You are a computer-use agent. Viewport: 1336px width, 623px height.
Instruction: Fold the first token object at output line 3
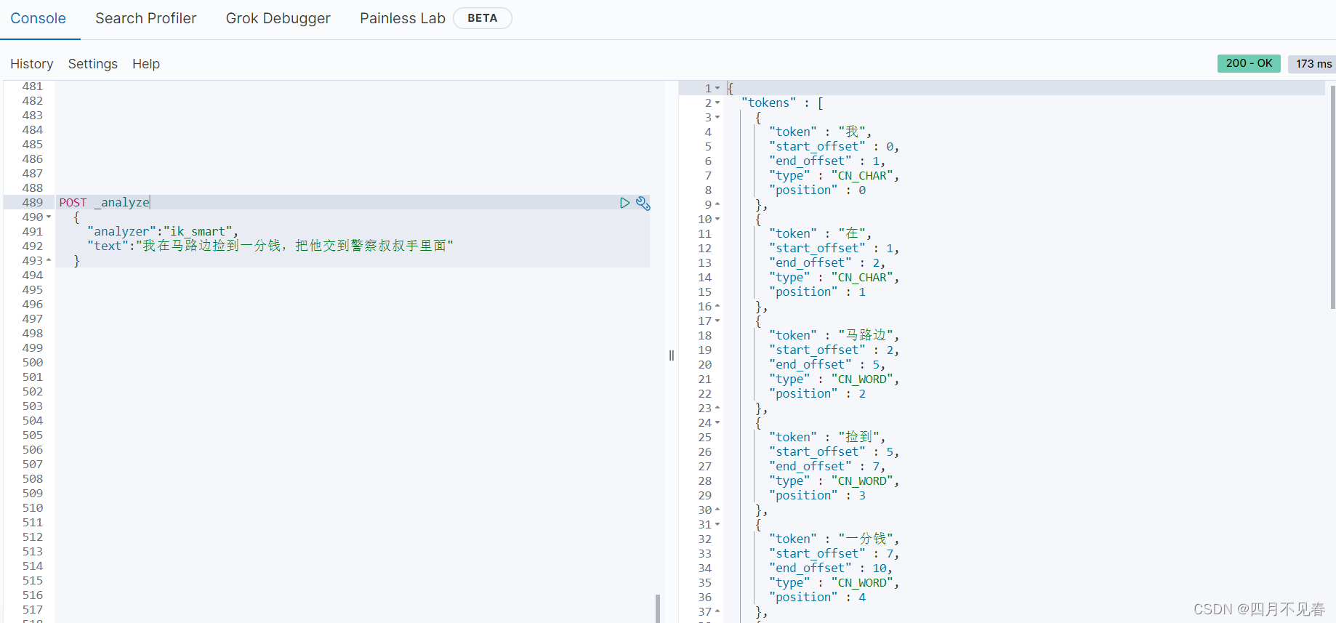(717, 117)
